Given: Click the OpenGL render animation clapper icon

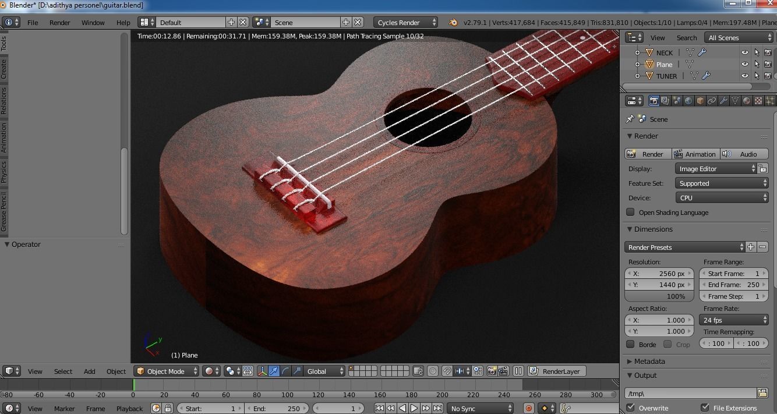Looking at the screenshot, I should coord(503,371).
